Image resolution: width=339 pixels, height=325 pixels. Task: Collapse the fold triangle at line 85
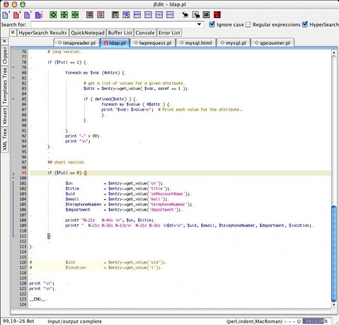[x=13, y=99]
